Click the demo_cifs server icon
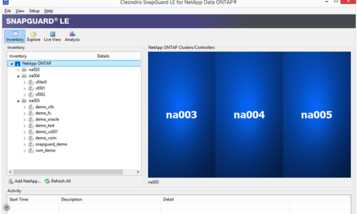 pos(31,107)
